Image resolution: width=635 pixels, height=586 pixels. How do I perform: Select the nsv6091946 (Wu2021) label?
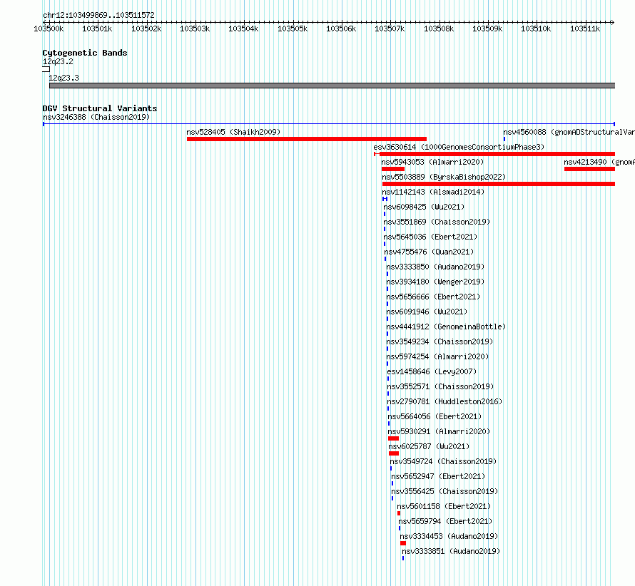(x=427, y=312)
